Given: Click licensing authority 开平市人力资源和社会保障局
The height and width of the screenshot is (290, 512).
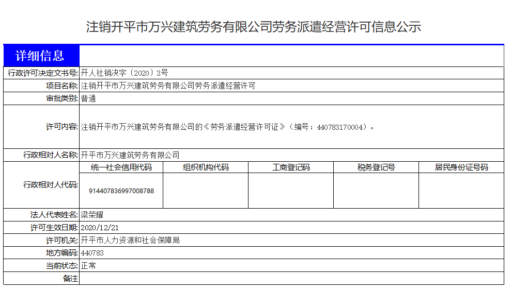Looking at the screenshot, I should (x=130, y=241).
